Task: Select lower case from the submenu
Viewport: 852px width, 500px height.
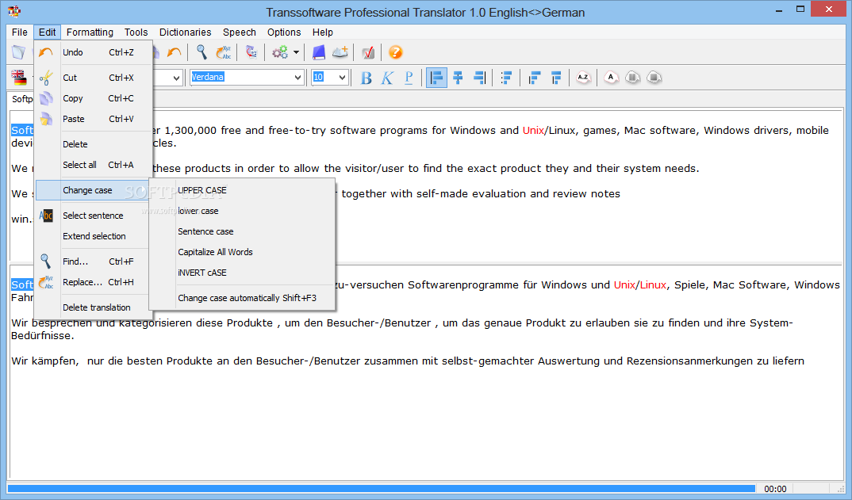Action: point(242,212)
